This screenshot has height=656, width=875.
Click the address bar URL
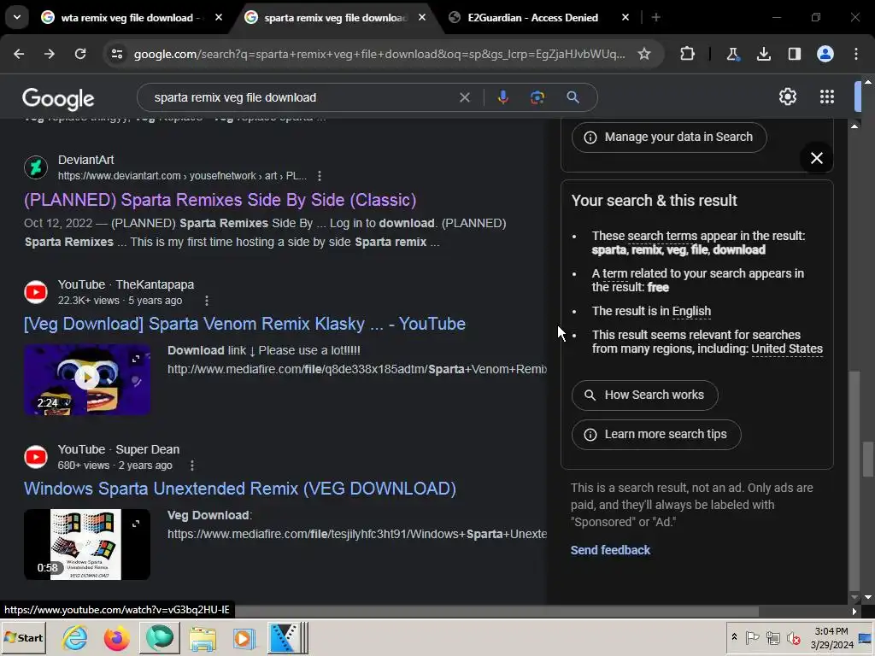click(x=379, y=54)
